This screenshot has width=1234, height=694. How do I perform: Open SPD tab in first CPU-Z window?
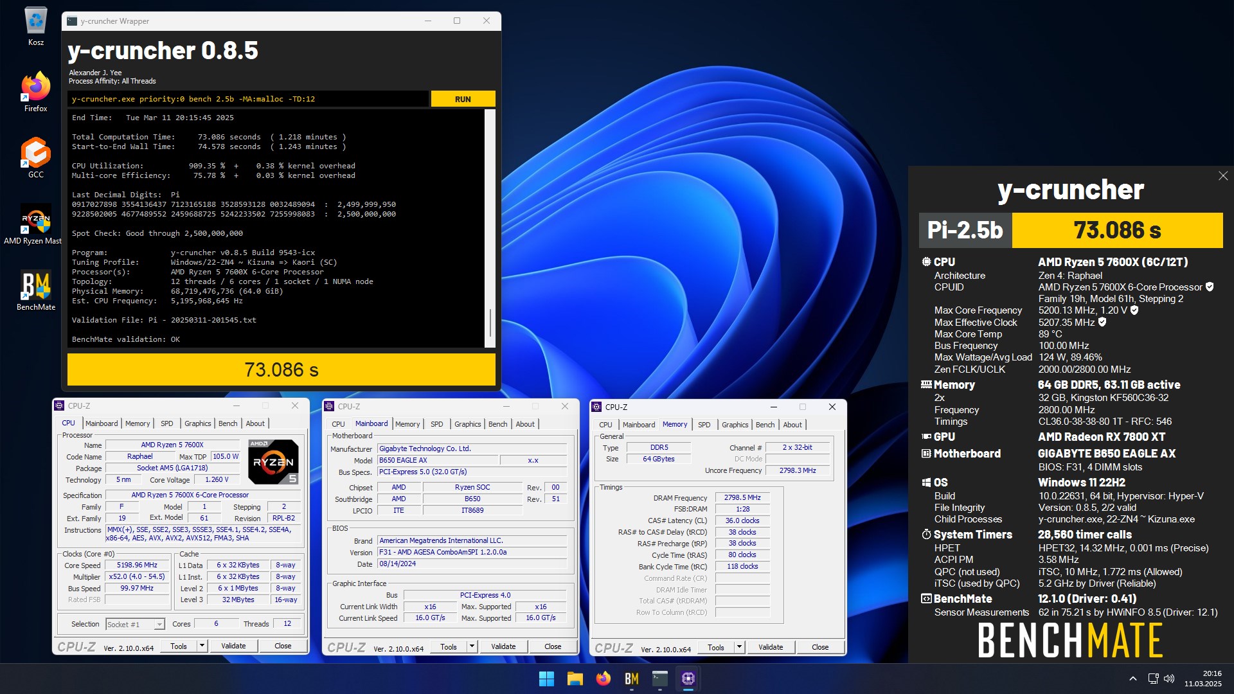[167, 423]
